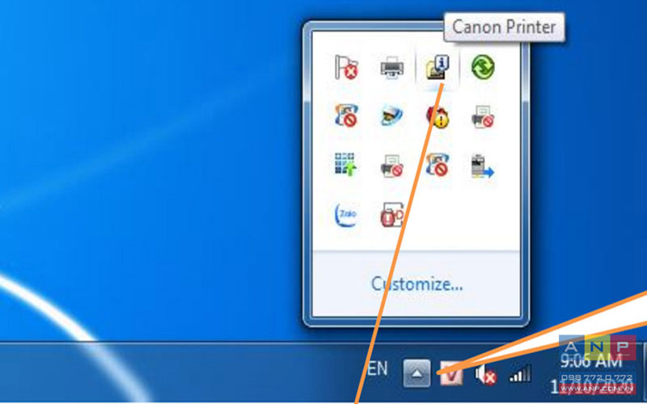Click the blocked printer icon beside the red shield
The height and width of the screenshot is (404, 647).
point(483,116)
